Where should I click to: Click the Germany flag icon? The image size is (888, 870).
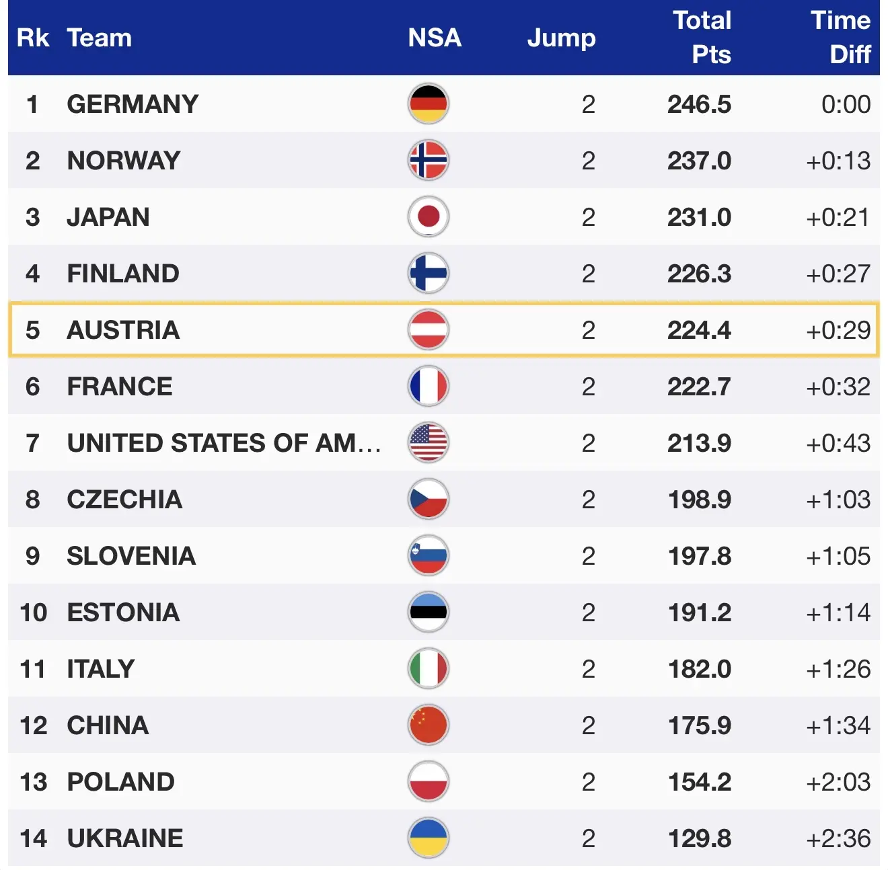point(429,104)
